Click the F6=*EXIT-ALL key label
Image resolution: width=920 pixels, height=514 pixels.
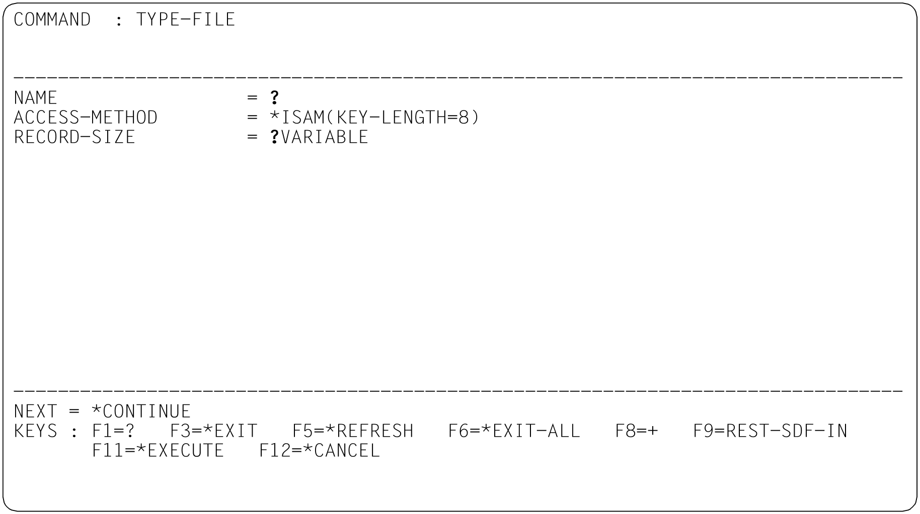point(514,431)
